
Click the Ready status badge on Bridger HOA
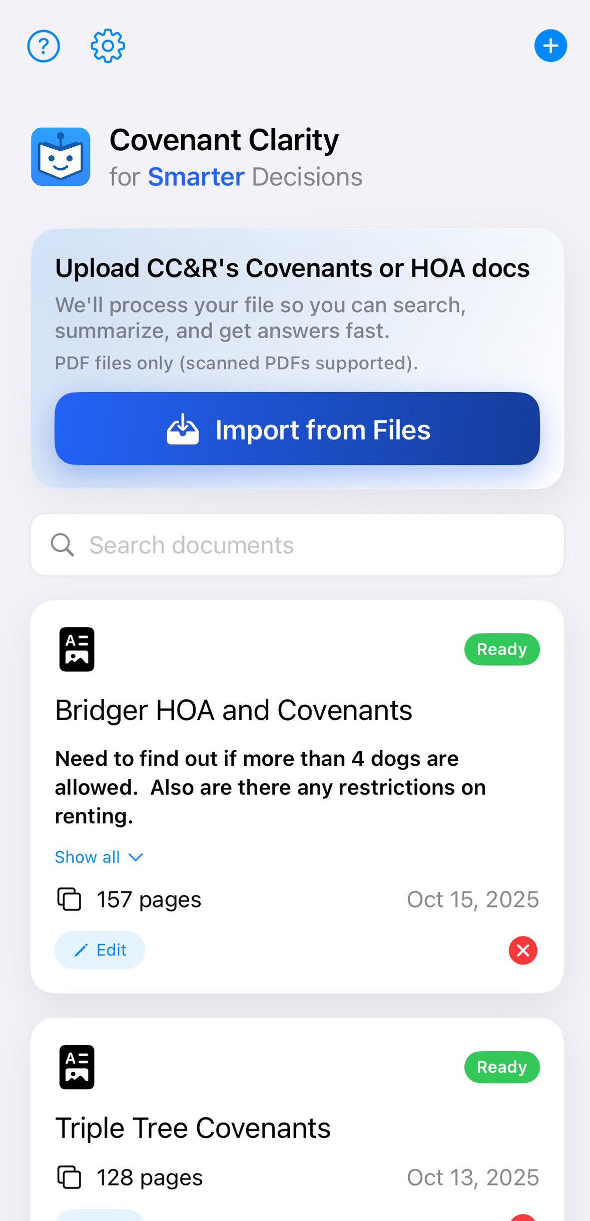point(502,649)
